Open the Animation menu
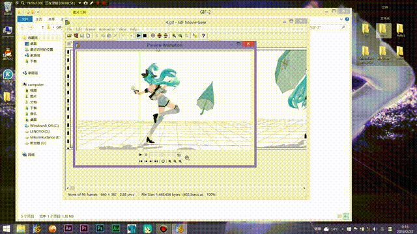Viewport: 417px width, 234px height. point(107,29)
